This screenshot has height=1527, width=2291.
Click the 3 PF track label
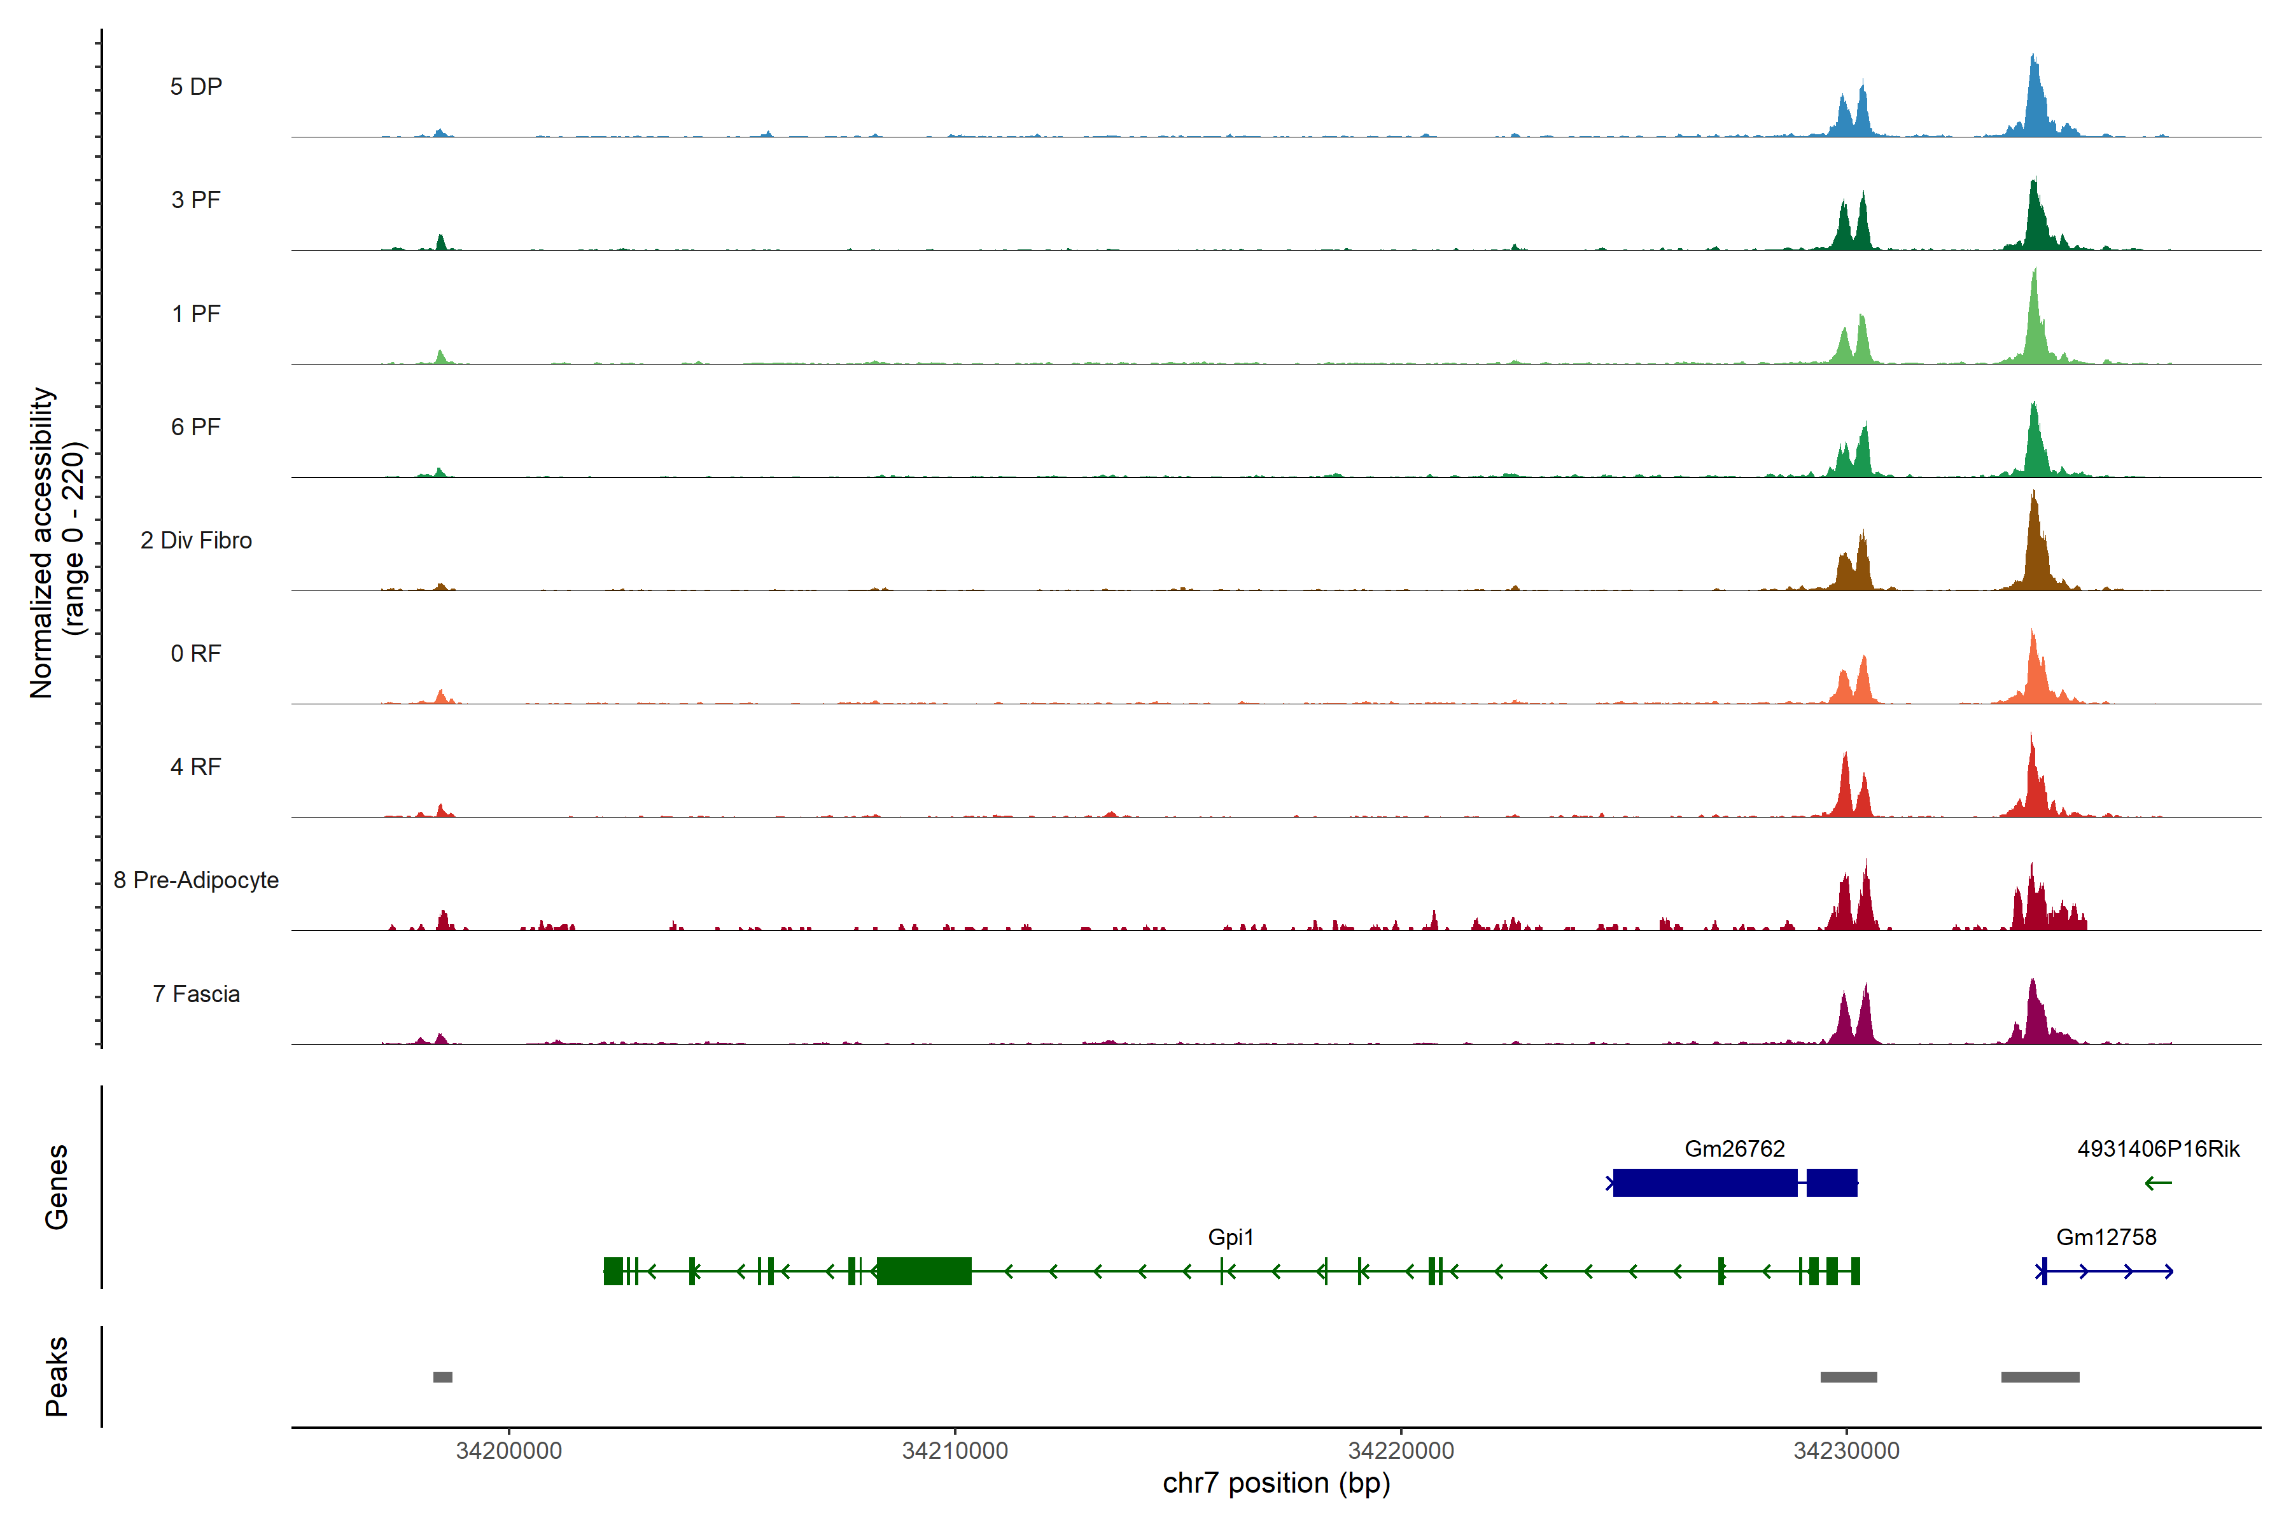pos(196,200)
